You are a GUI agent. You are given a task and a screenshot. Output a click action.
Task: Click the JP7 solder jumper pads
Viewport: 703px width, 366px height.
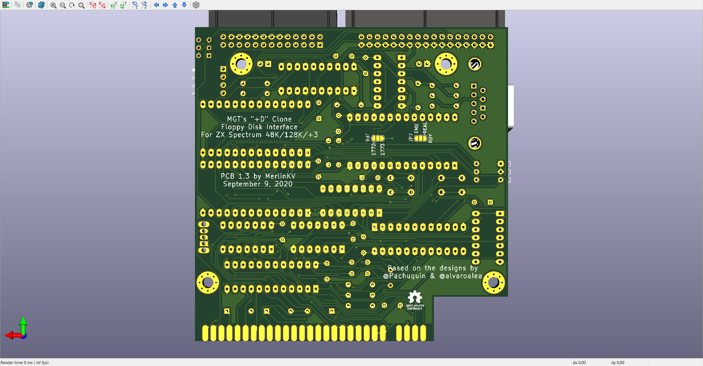pos(421,138)
